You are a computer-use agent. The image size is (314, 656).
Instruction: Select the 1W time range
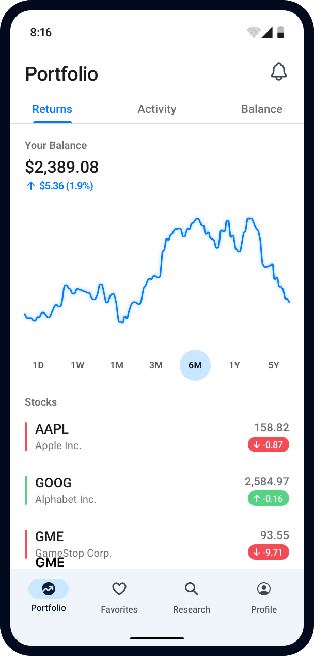(77, 365)
